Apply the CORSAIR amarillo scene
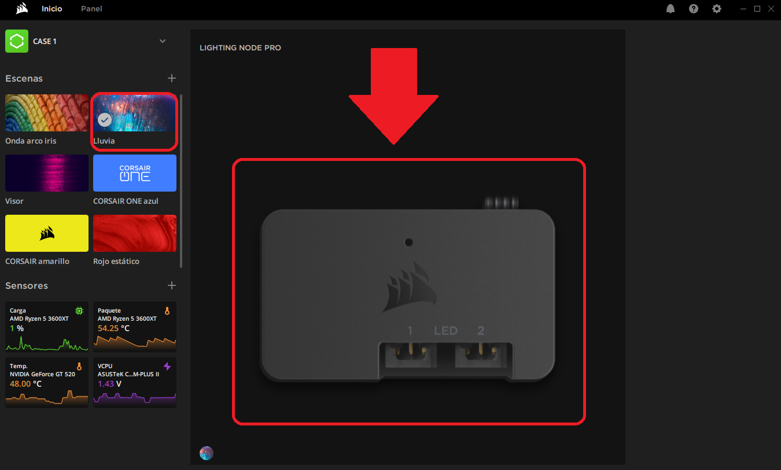 point(47,233)
